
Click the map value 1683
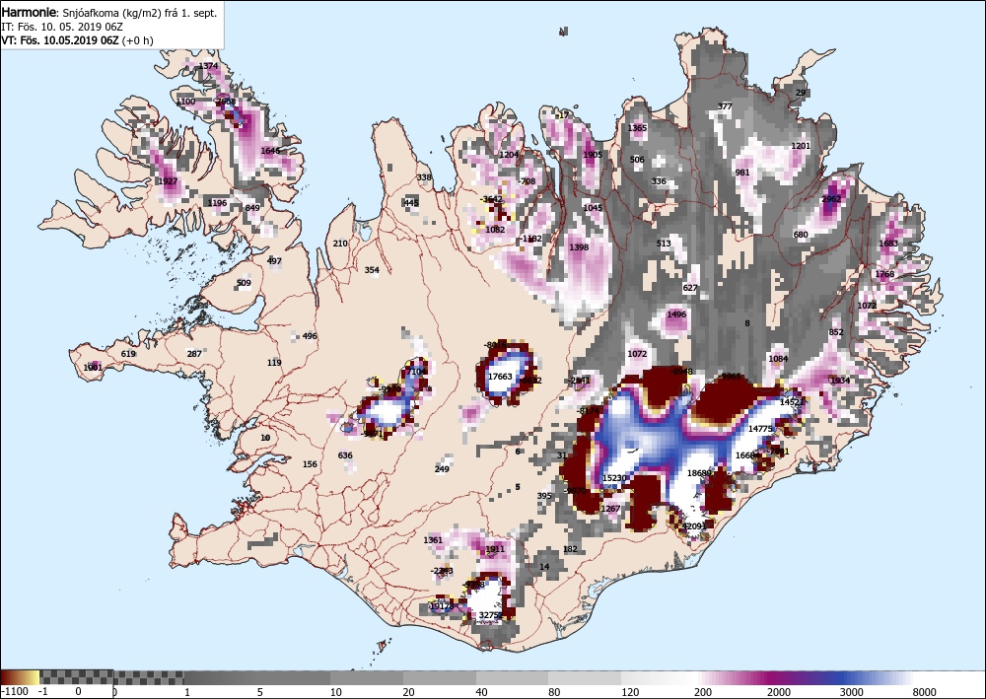888,244
